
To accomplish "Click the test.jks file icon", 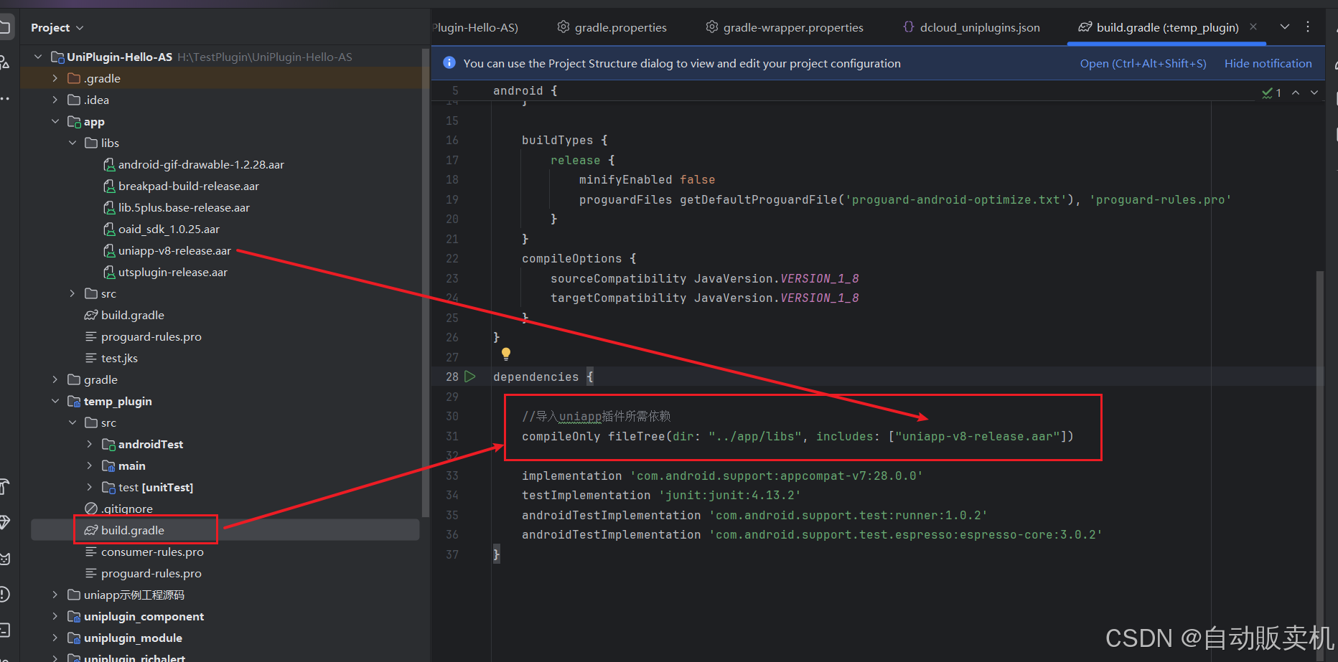I will [91, 358].
